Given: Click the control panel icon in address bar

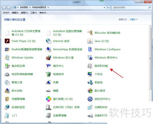Looking at the screenshot, I should pyautogui.click(x=15, y=7).
